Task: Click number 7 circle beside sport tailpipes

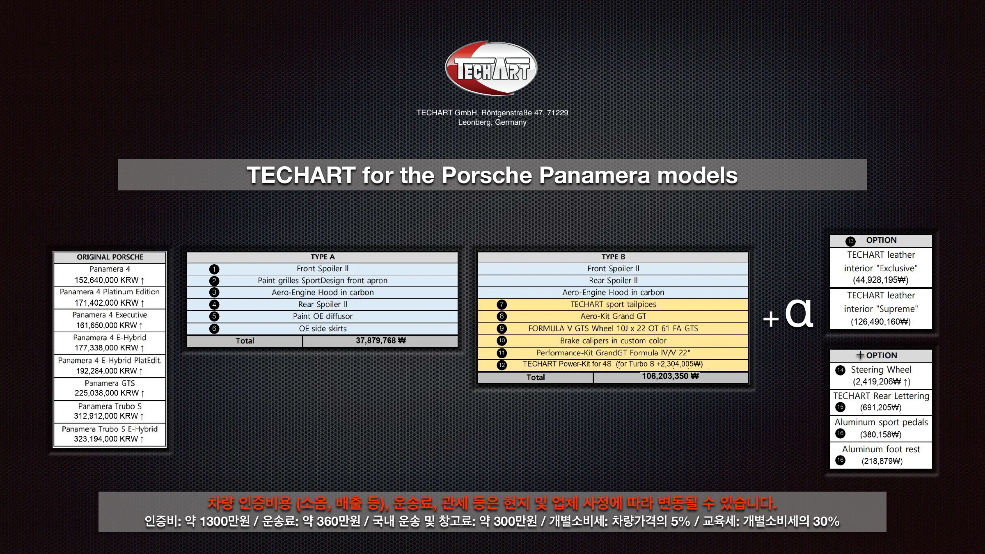Action: click(x=502, y=304)
